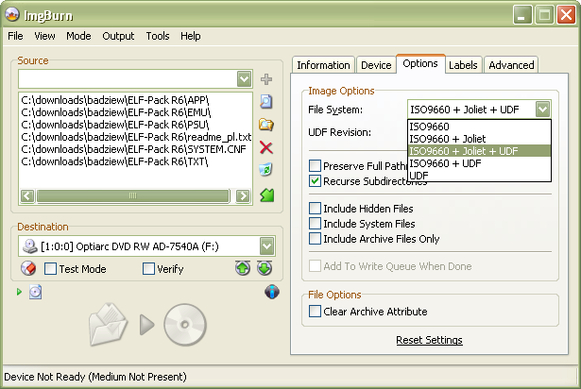Select the SYSTEM.CNF source entry
Image resolution: width=581 pixels, height=389 pixels.
click(x=134, y=149)
